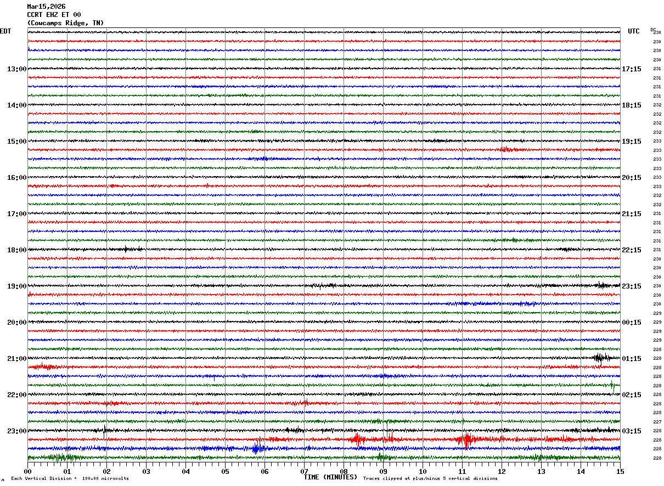
Task: Select the 20:00 EDT row label
Action: coord(17,323)
